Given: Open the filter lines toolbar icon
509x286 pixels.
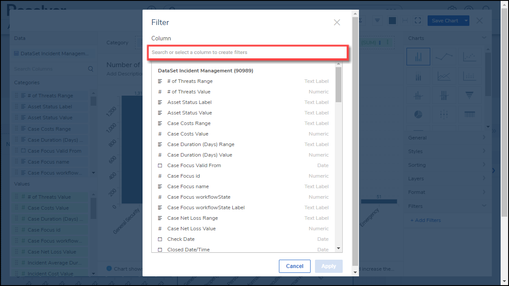Looking at the screenshot, I should 377,21.
